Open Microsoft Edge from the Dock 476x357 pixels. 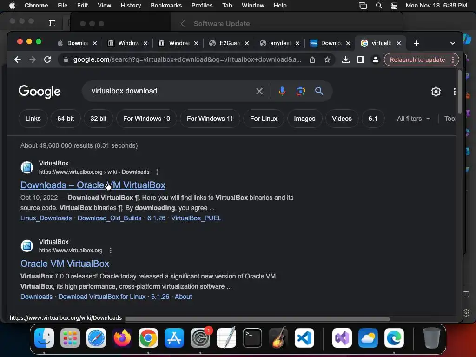coord(394,338)
